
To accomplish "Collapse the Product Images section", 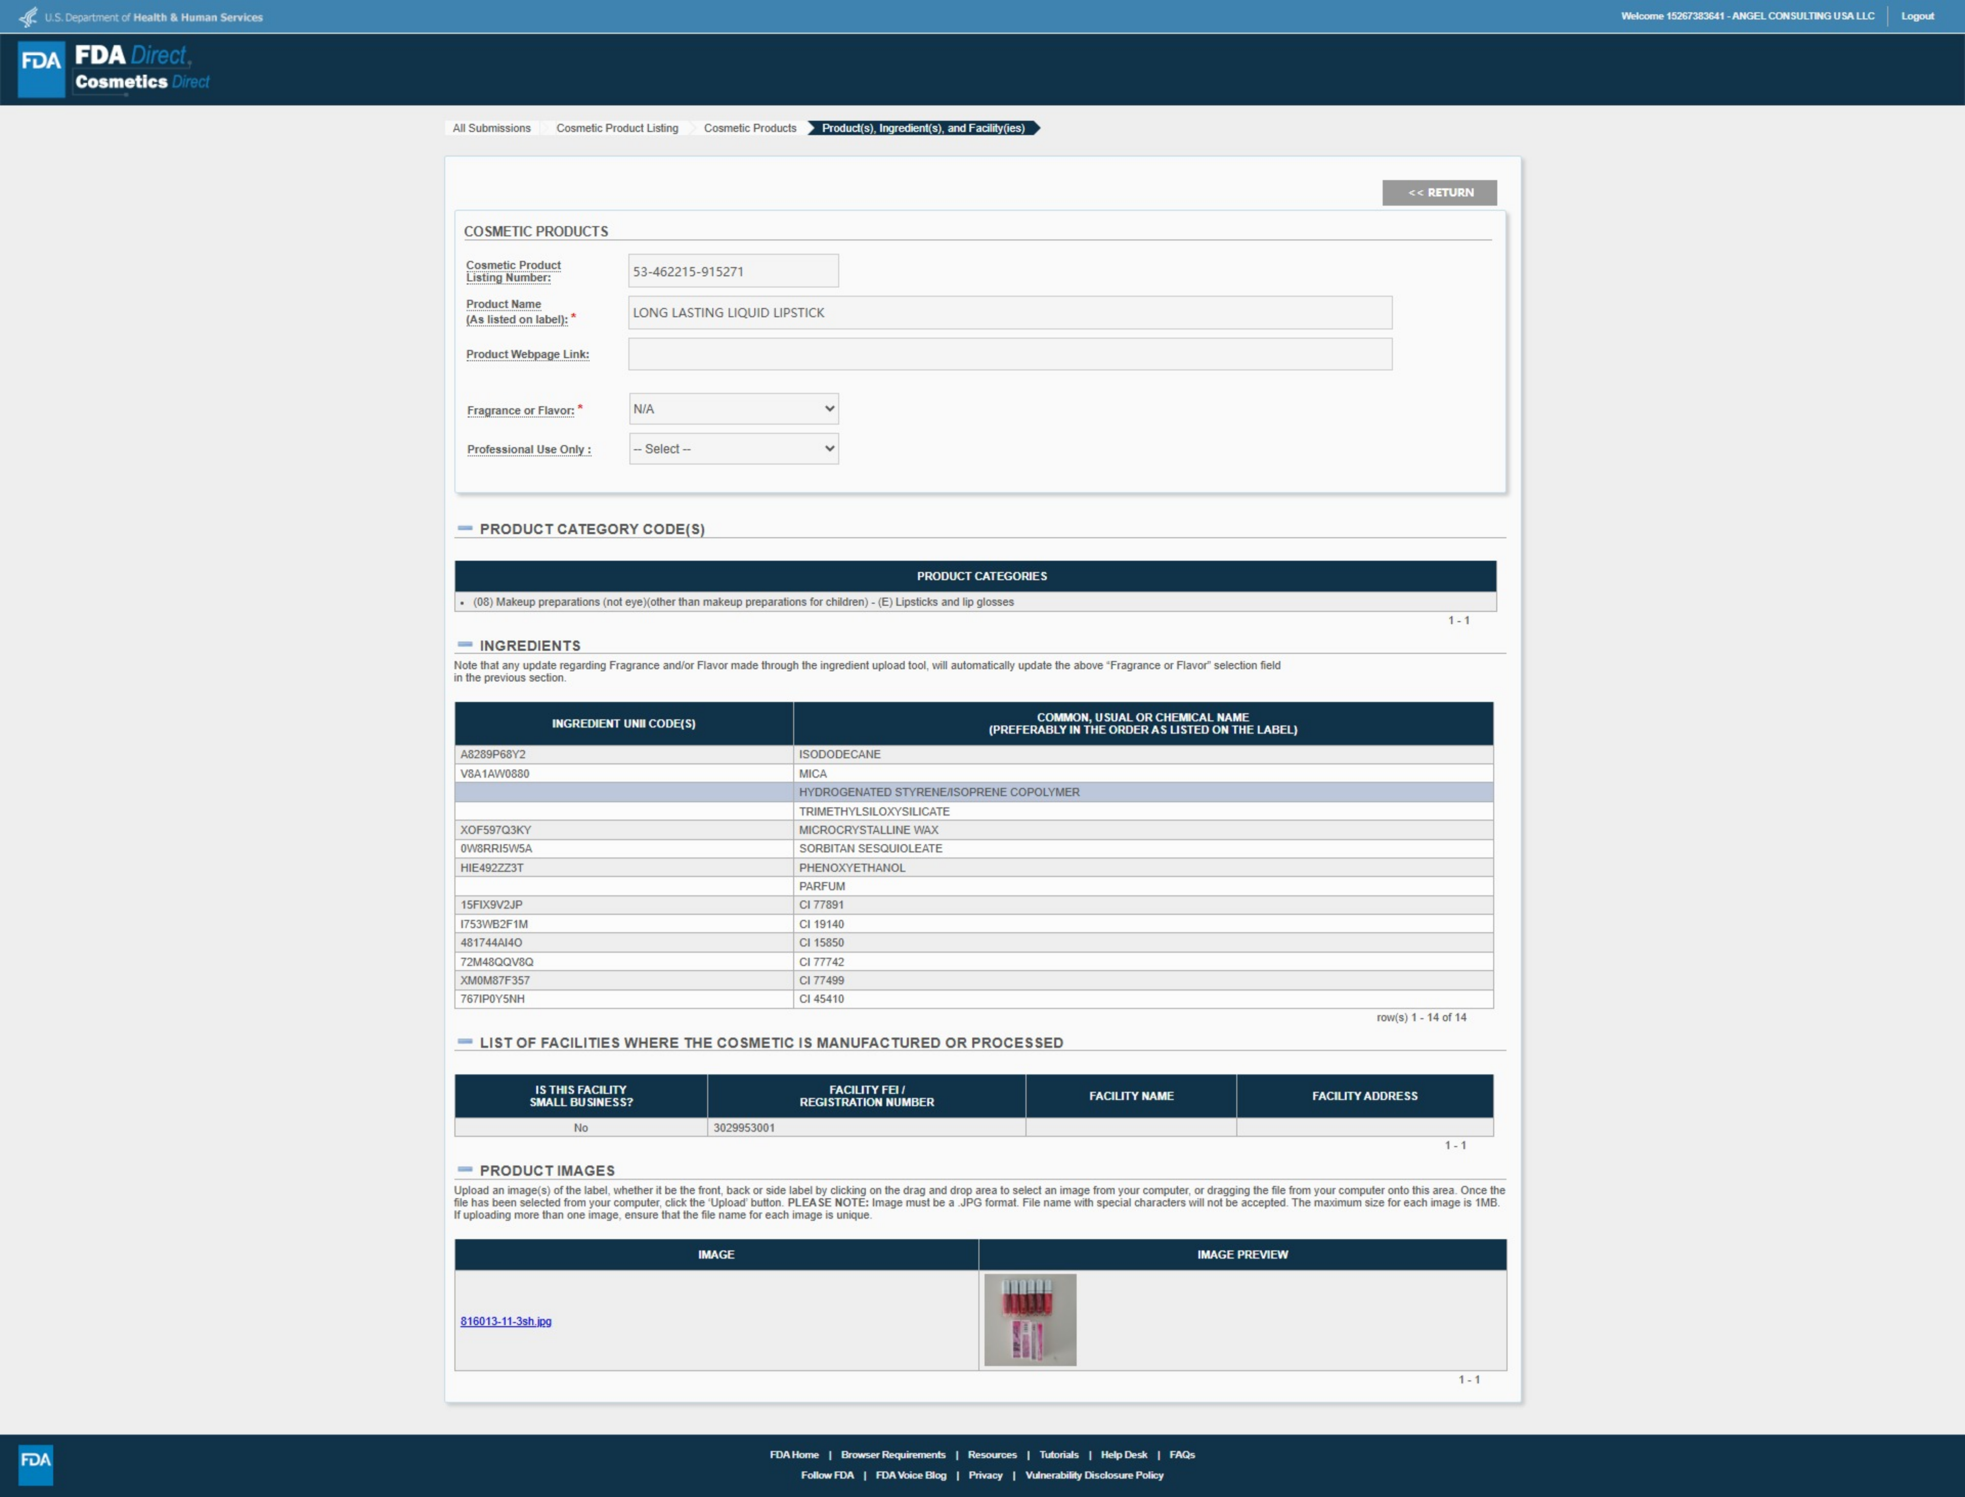I will click(465, 1169).
